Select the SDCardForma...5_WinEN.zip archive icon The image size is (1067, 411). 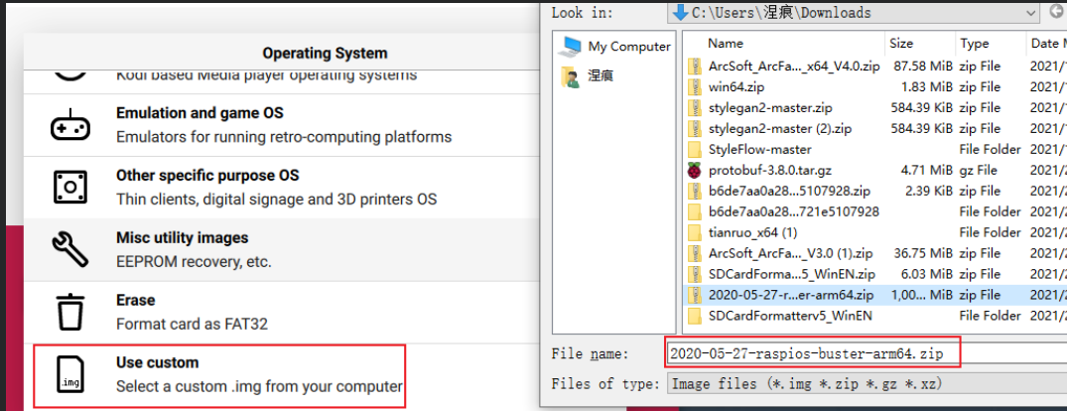coord(695,274)
